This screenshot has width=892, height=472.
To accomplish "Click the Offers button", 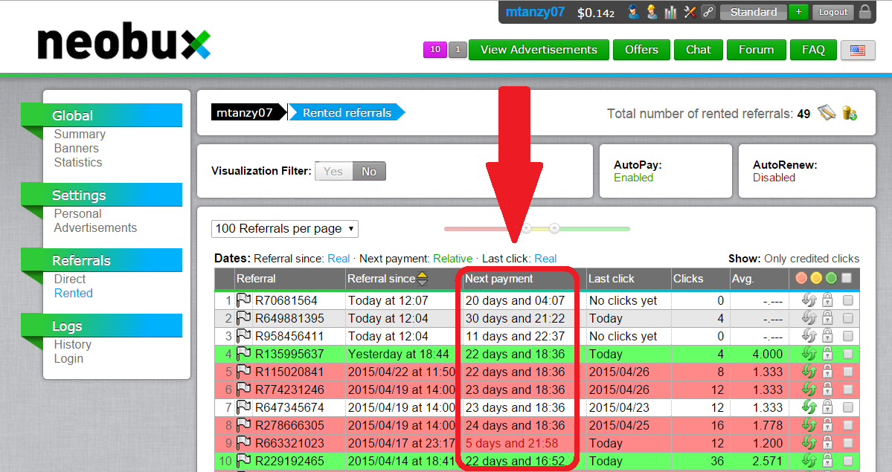I will [x=641, y=50].
